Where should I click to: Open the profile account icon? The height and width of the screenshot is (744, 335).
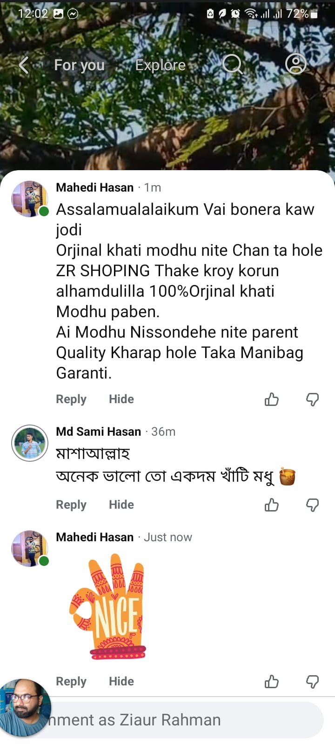click(295, 64)
